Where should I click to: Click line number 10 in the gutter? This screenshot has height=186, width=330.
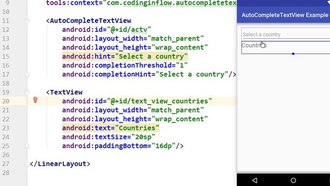coord(6,12)
